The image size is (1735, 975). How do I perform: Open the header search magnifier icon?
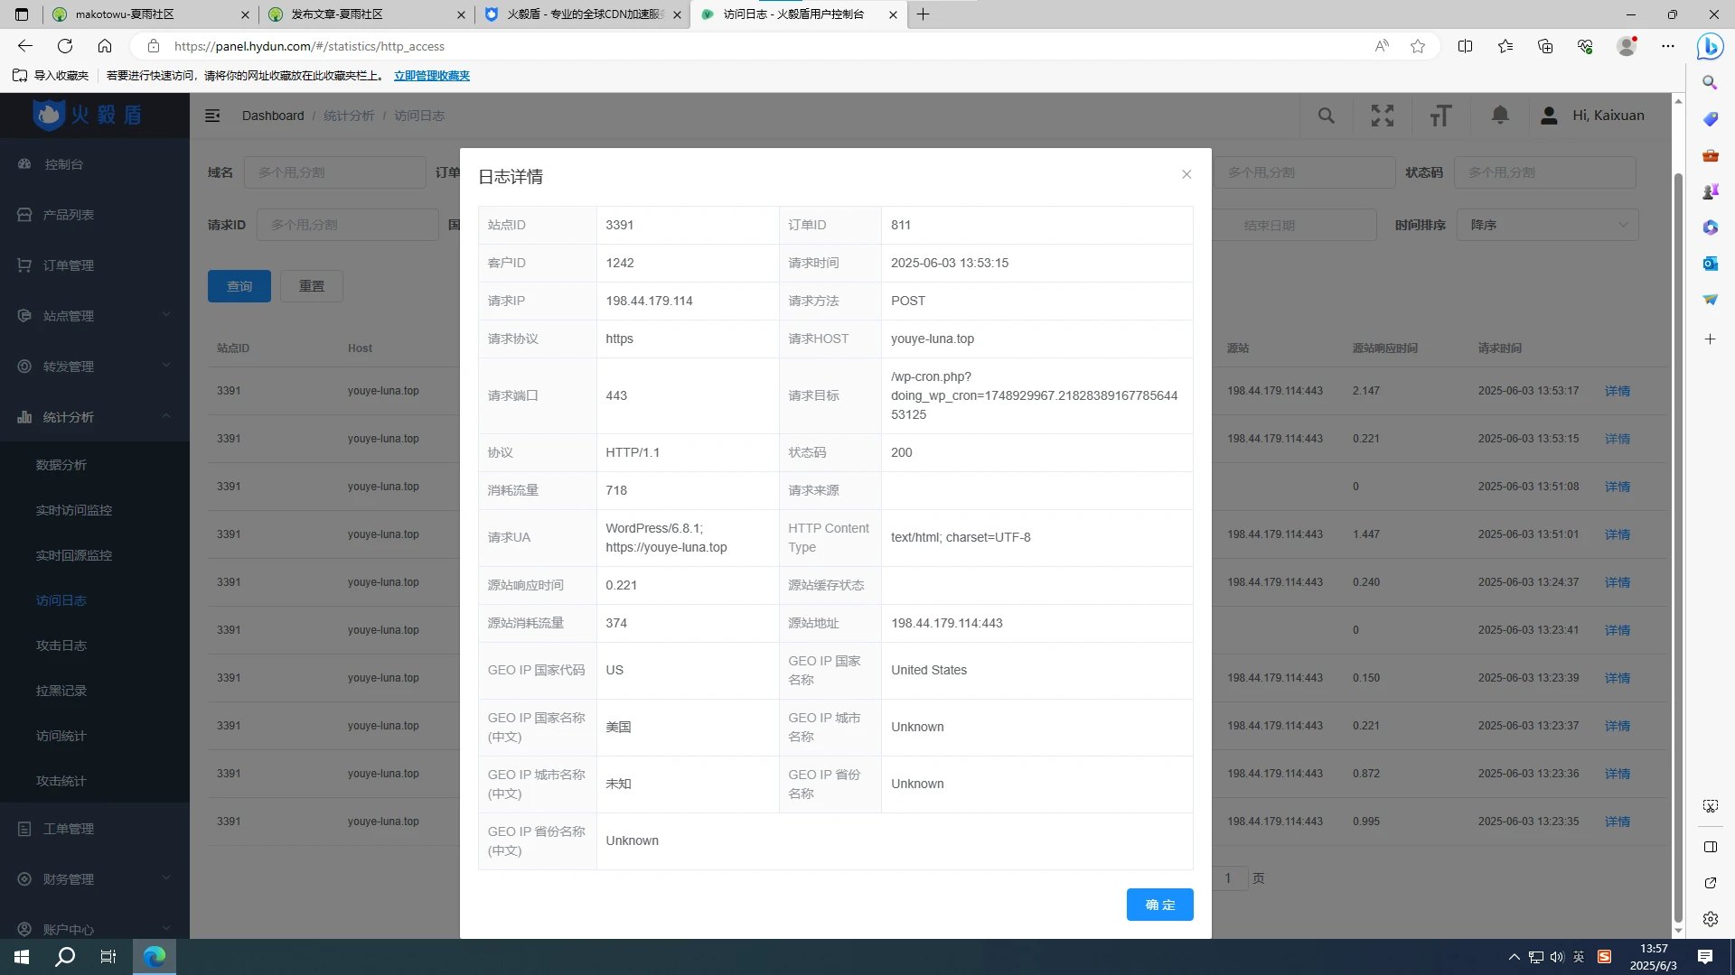click(1326, 116)
